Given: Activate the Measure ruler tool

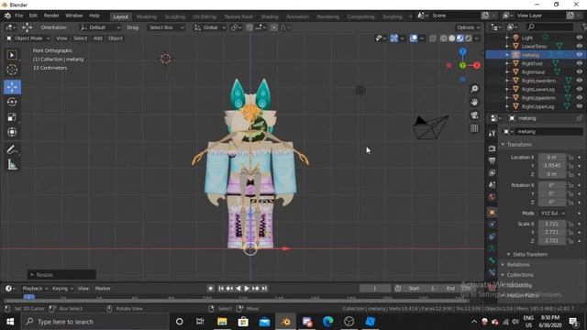Looking at the screenshot, I should tap(12, 165).
